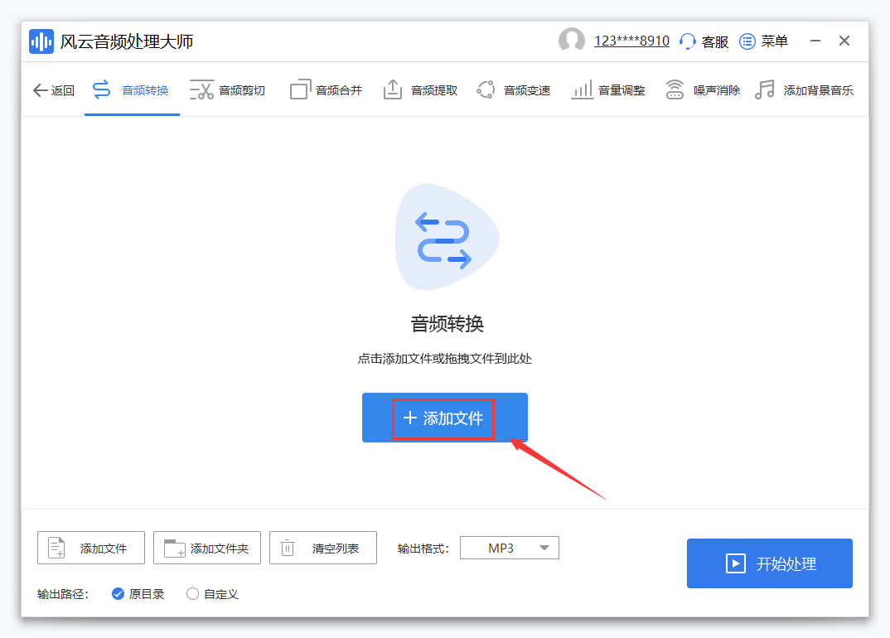Clear the file list with 清空列表

click(x=323, y=547)
